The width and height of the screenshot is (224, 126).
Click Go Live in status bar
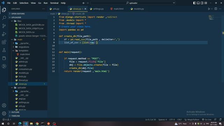pos(206,120)
